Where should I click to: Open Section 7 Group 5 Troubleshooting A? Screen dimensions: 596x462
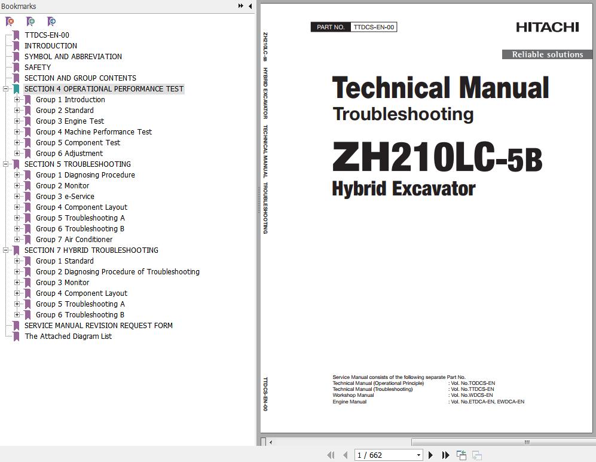[x=80, y=304]
